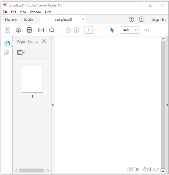Viewport: 169px width, 175px height.
Task: Expand the zoom level dropdown
Action: (x=136, y=30)
